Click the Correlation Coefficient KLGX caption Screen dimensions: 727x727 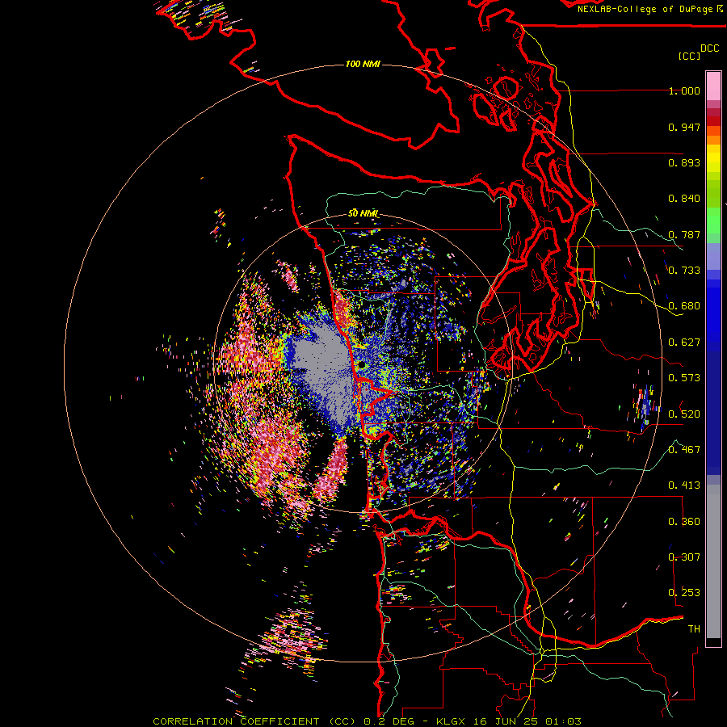(367, 721)
